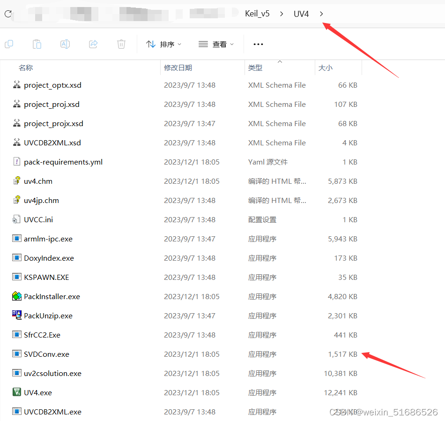Select the SVDConv.exe application icon
Screen dimensions: 445x421
(17, 353)
